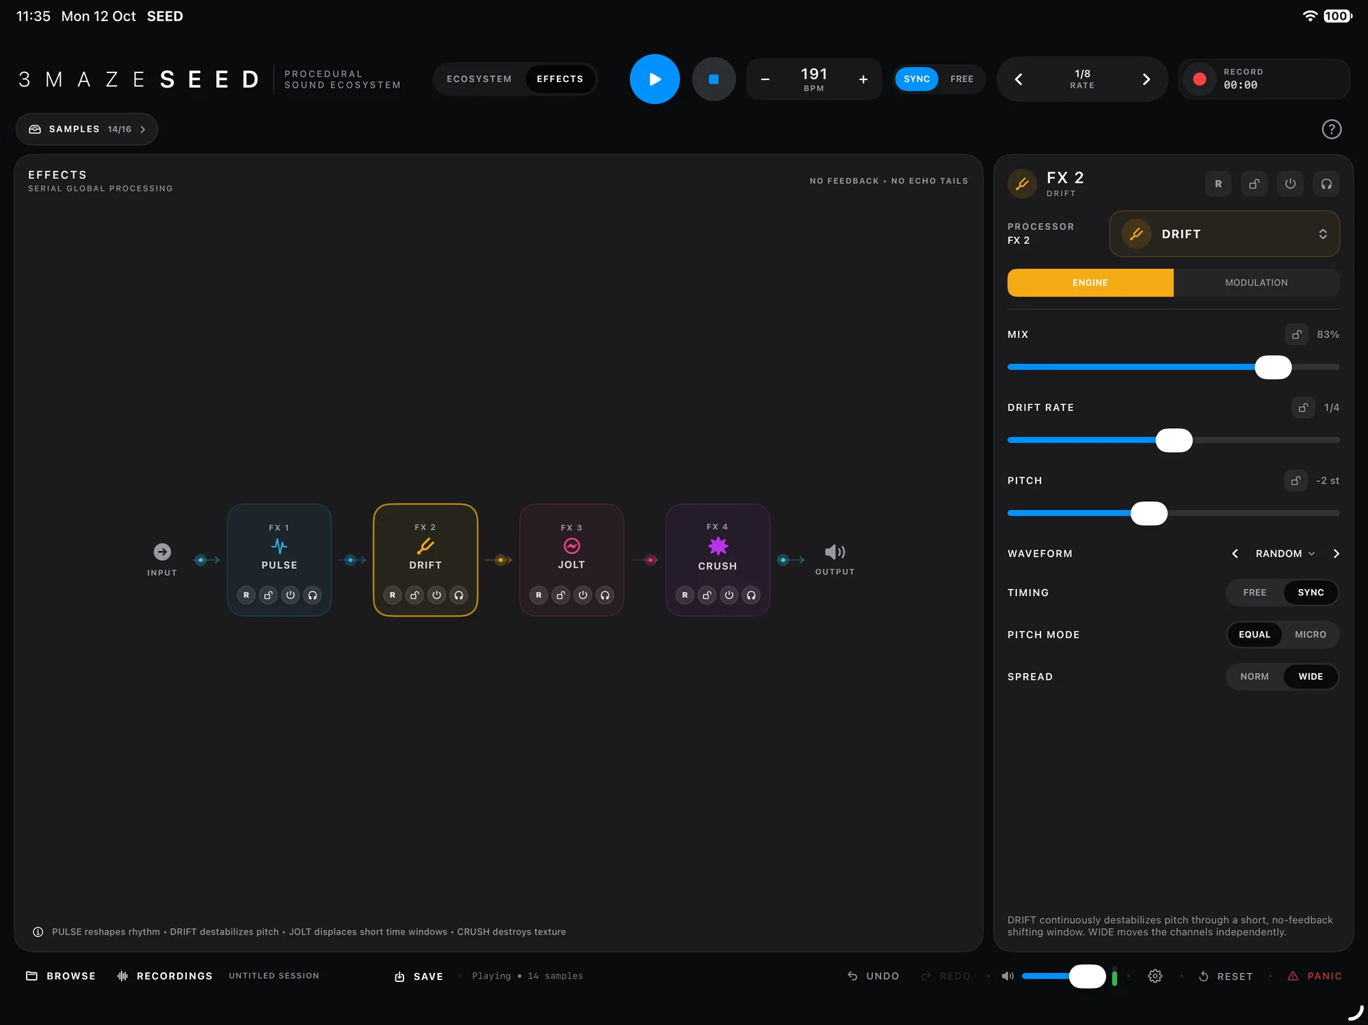Select the next rate value
This screenshot has width=1368, height=1025.
1146,79
